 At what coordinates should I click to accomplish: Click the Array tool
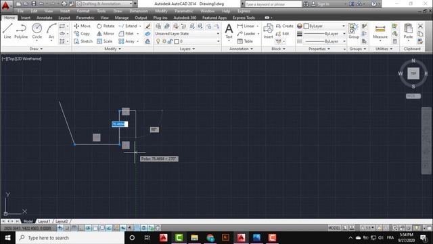pos(127,41)
